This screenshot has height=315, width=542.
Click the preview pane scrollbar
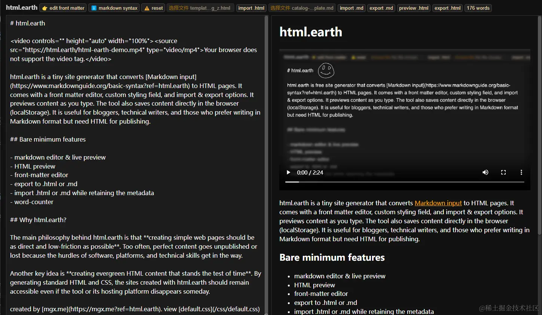point(539,125)
